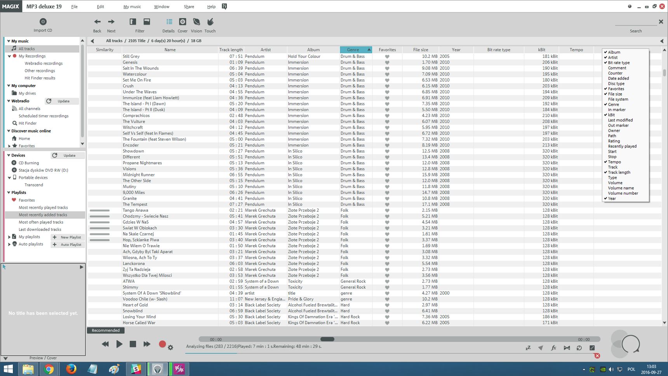
Task: Create an Auto Playlist
Action: (x=68, y=244)
